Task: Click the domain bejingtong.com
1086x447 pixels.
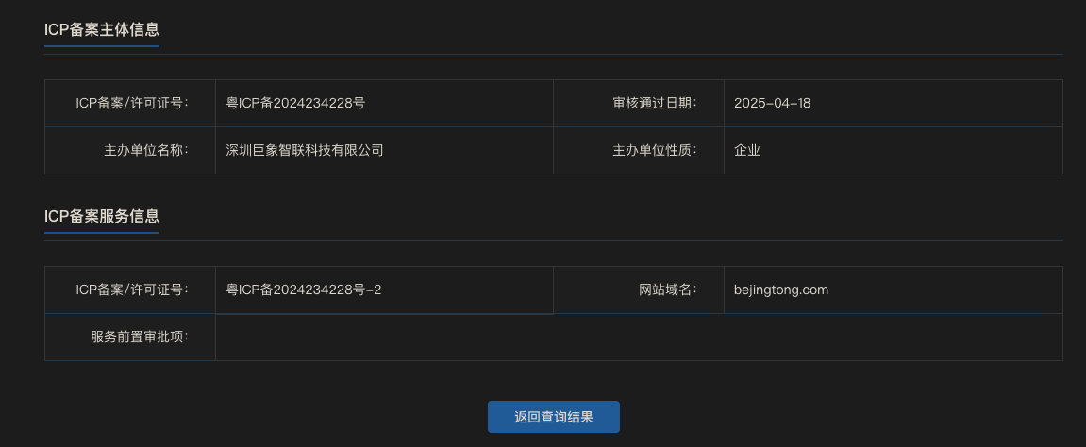Action: pyautogui.click(x=781, y=290)
